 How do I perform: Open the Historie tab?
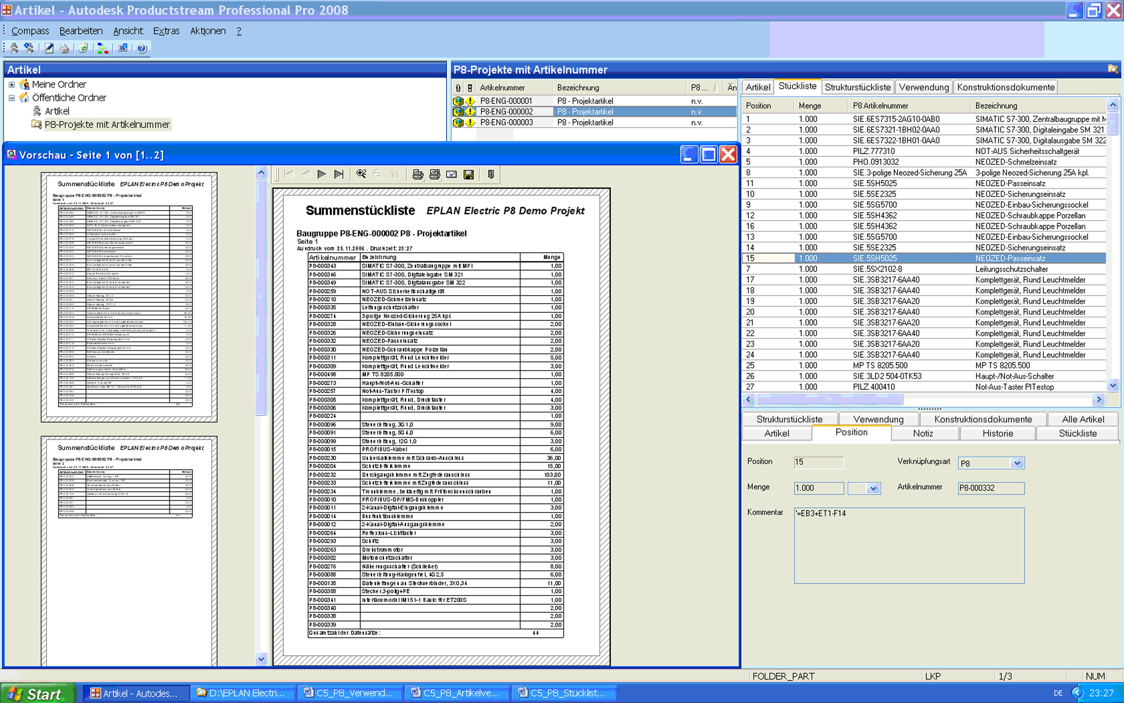997,433
